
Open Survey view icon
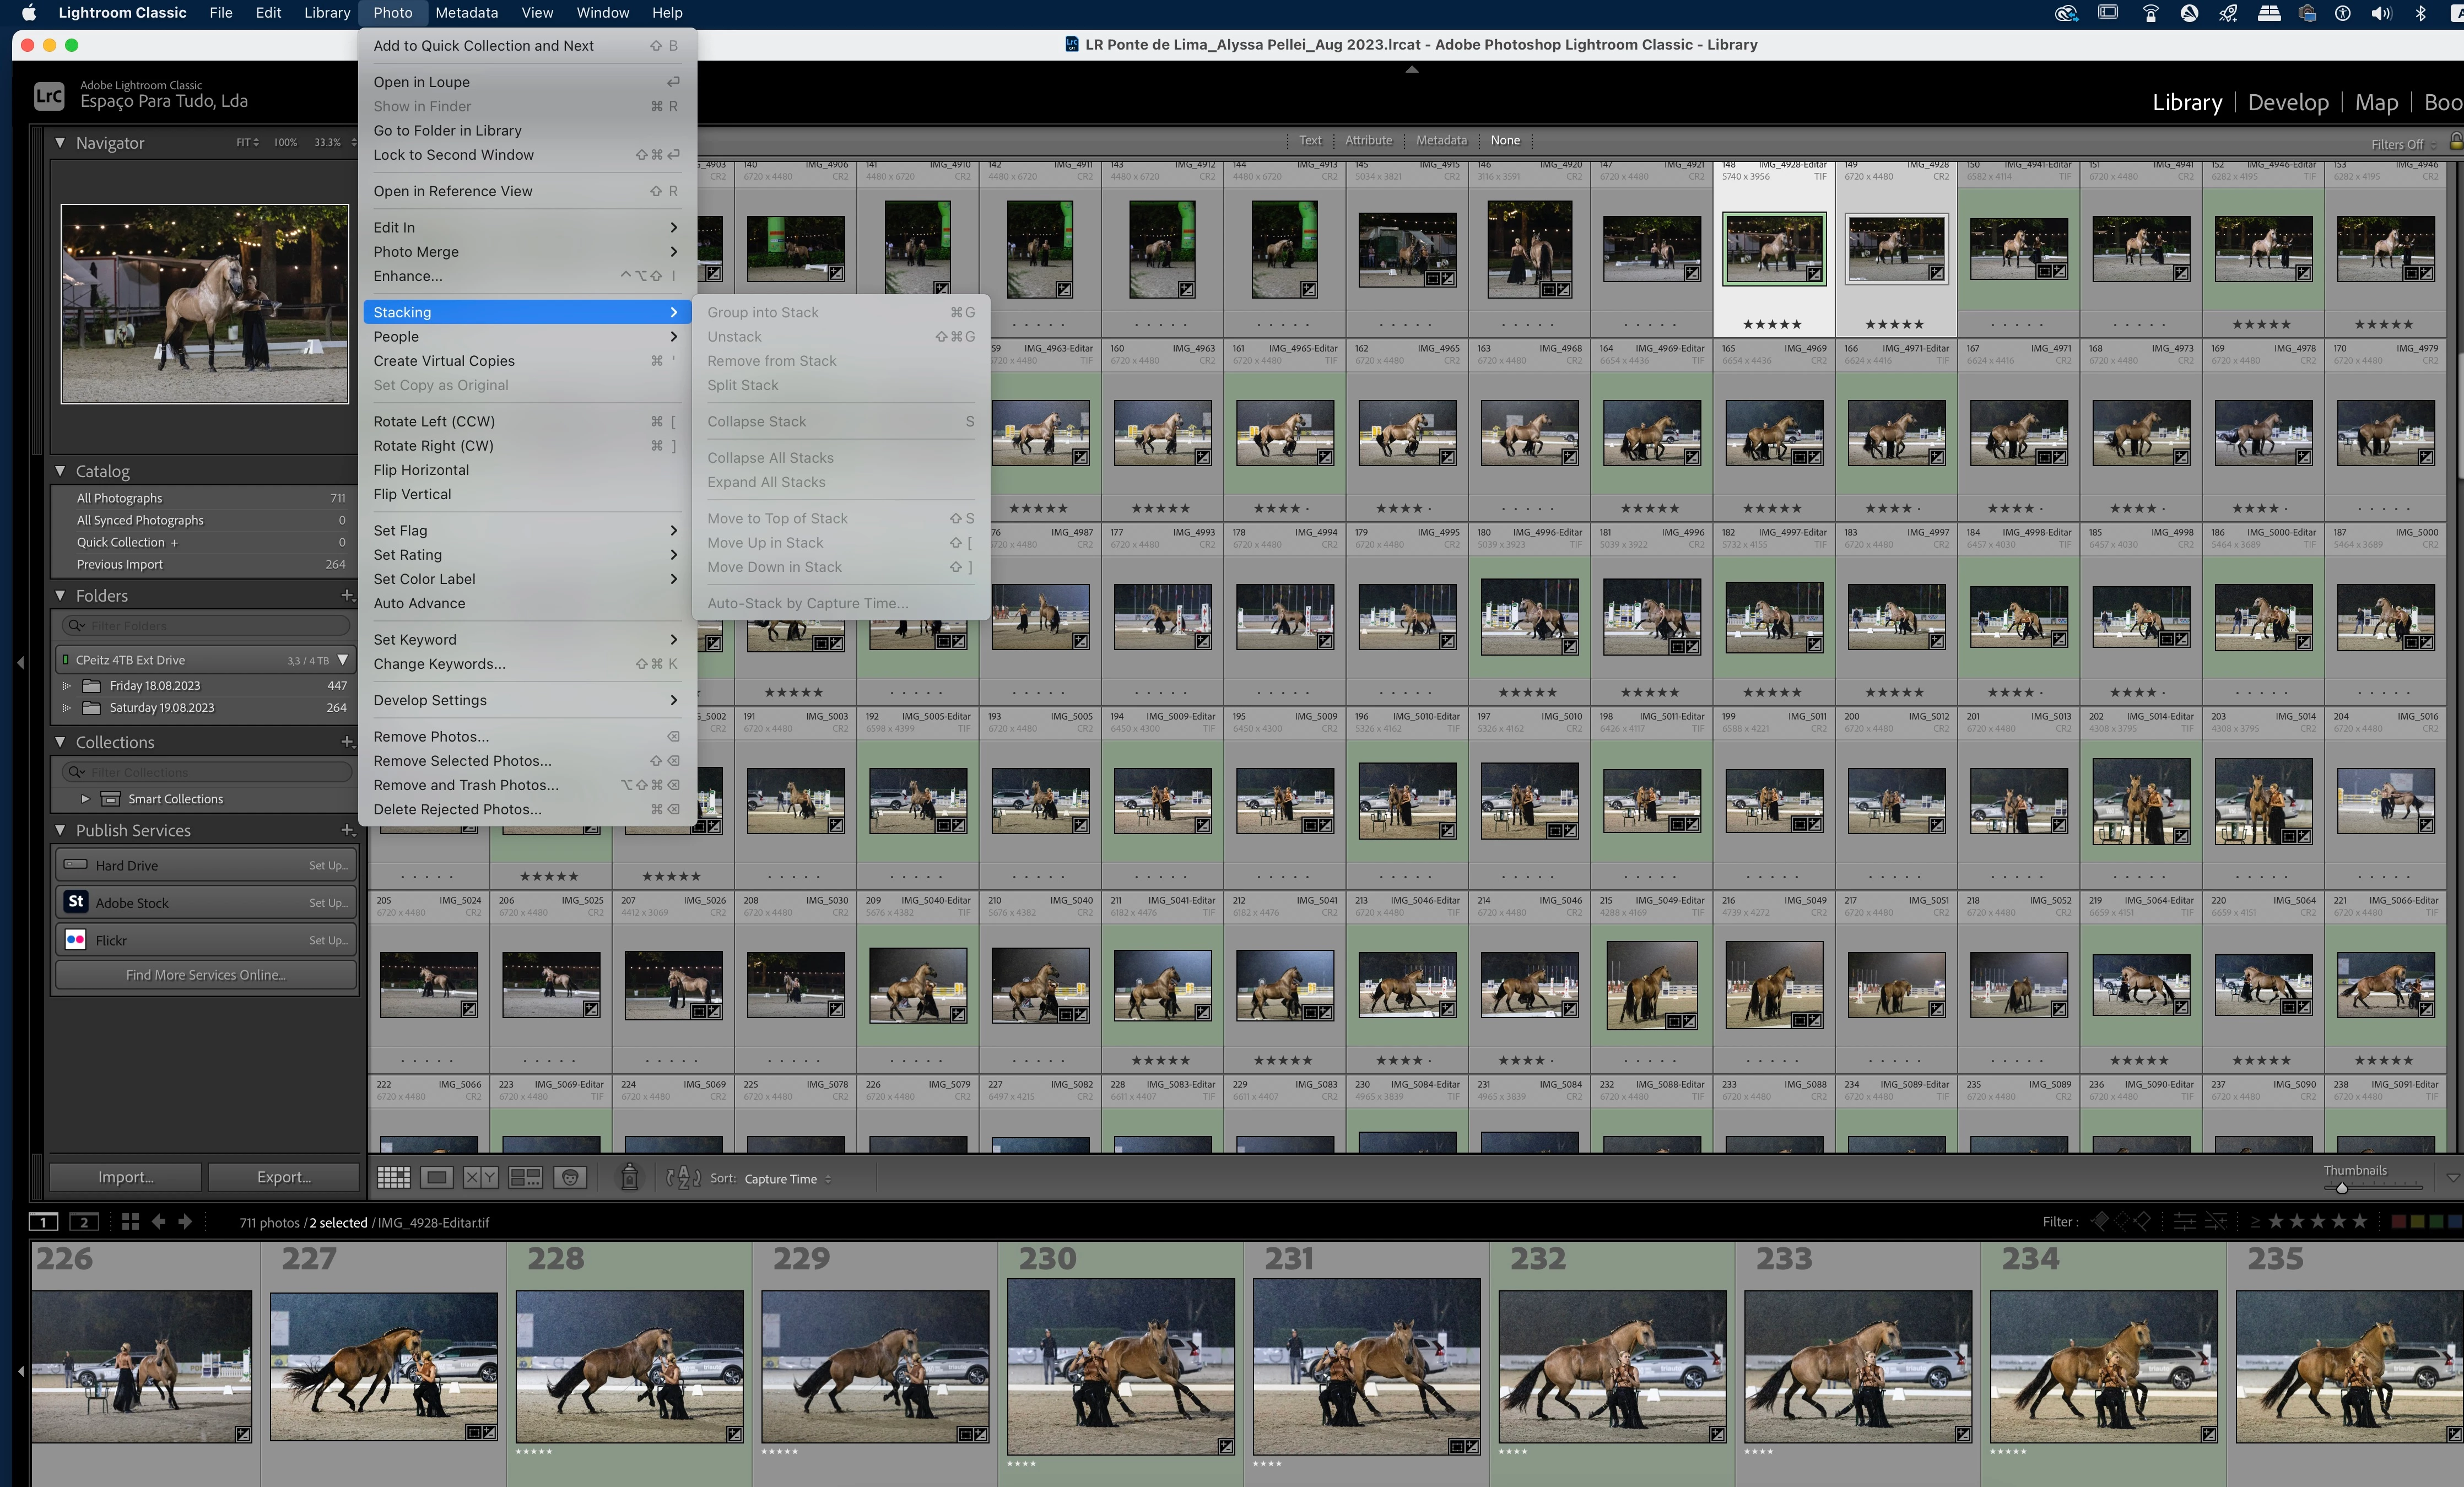pyautogui.click(x=525, y=1178)
